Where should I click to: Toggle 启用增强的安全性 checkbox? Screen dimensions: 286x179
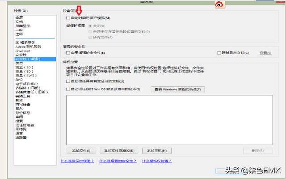tap(68, 53)
